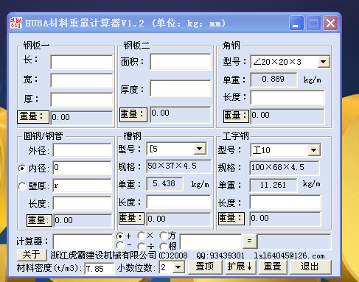Focus the 钢板二 厚度 input field
359x282 pixels.
pos(181,88)
